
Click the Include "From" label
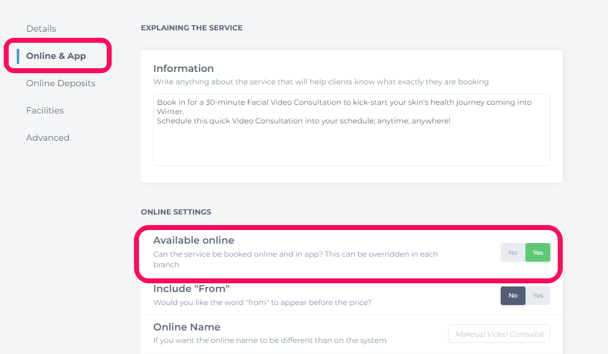[191, 288]
